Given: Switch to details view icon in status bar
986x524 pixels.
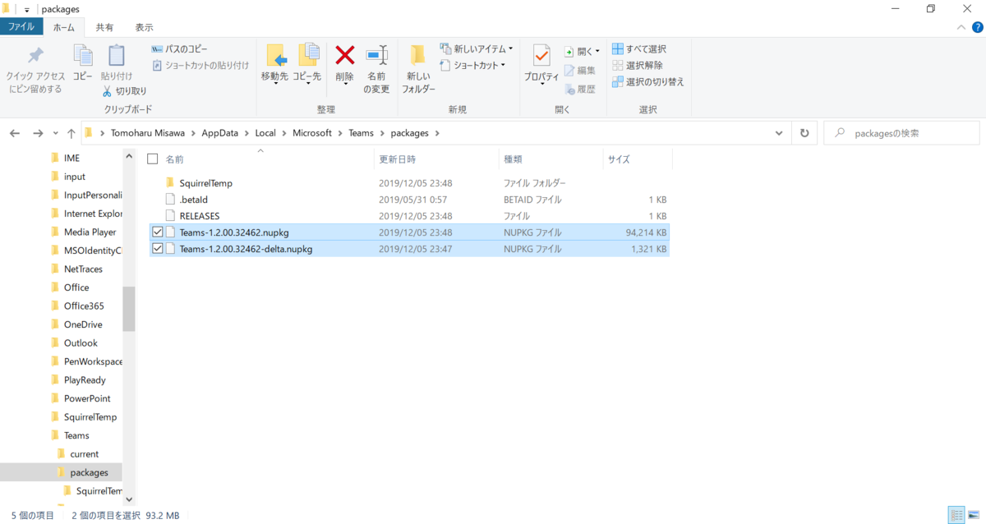Looking at the screenshot, I should [956, 515].
